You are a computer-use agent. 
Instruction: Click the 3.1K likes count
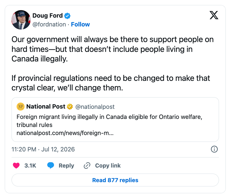tap(30, 166)
